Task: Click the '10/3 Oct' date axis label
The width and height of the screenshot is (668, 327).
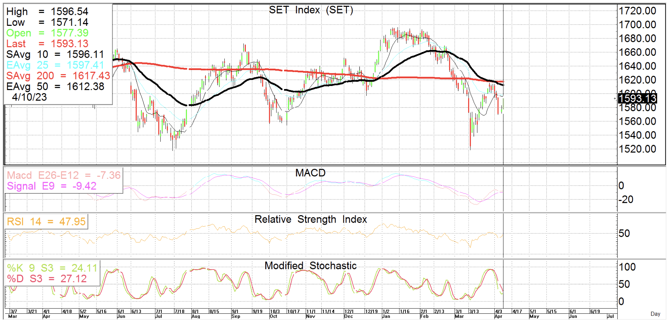Action: pyautogui.click(x=275, y=314)
